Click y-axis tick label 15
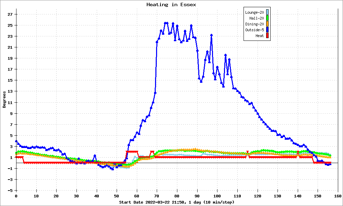This screenshot has height=206, width=343. [x=10, y=80]
